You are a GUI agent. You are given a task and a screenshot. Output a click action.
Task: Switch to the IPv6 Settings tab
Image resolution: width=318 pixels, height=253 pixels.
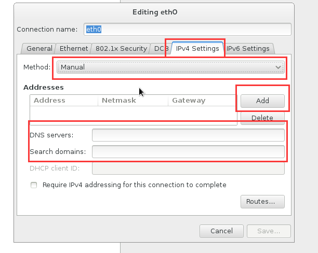247,49
